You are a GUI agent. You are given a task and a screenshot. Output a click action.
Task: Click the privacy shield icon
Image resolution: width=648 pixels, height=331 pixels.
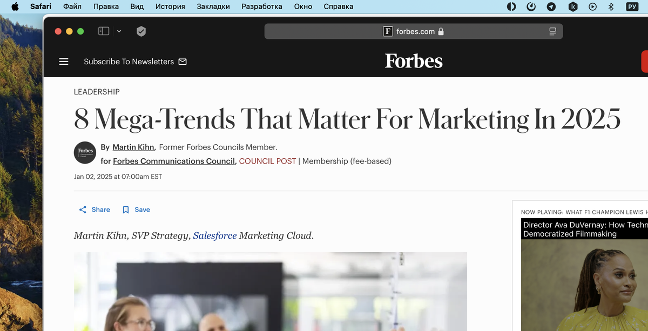pyautogui.click(x=141, y=31)
